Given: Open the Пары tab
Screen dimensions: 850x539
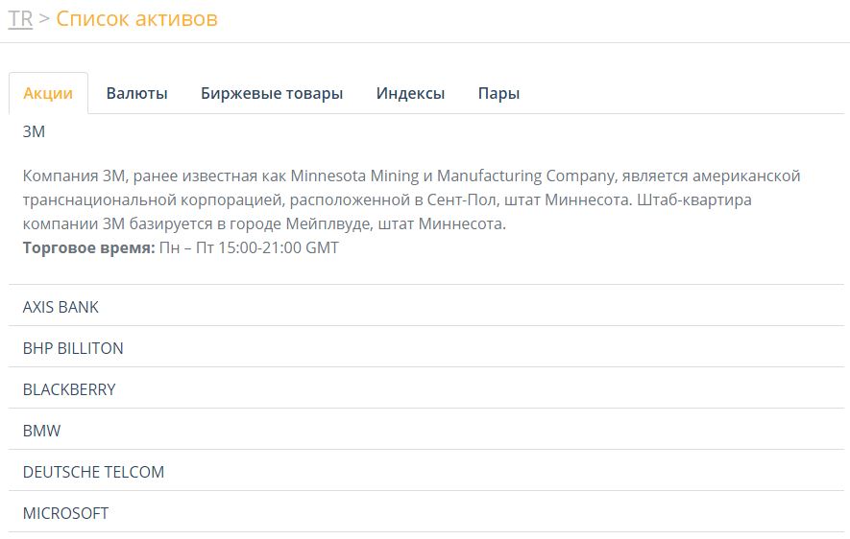Looking at the screenshot, I should point(498,93).
